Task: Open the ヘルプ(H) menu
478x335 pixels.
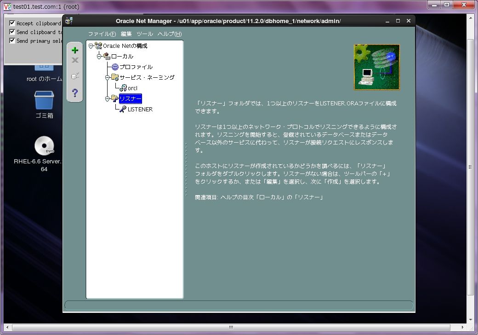Action: pos(170,34)
